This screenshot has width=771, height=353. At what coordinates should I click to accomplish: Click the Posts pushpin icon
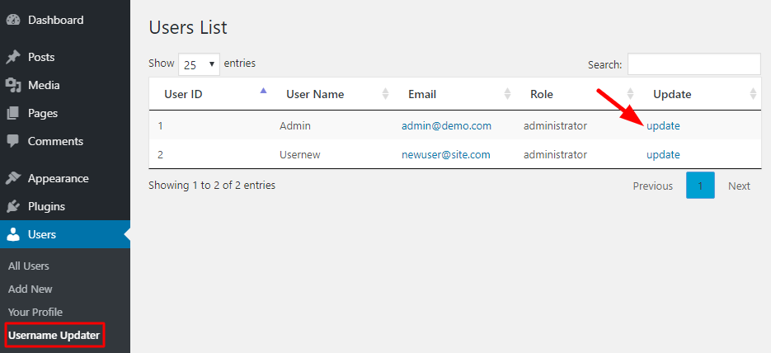click(x=13, y=58)
